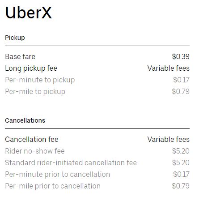This screenshot has height=201, width=199.
Task: Click the $0.39 base fare amount
Action: pos(181,56)
